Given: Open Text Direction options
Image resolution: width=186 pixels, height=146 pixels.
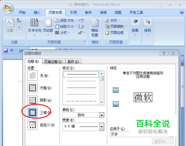Looking at the screenshot, I should pyautogui.click(x=35, y=27).
